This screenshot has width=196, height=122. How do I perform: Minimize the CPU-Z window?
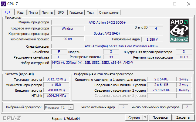click(161, 4)
